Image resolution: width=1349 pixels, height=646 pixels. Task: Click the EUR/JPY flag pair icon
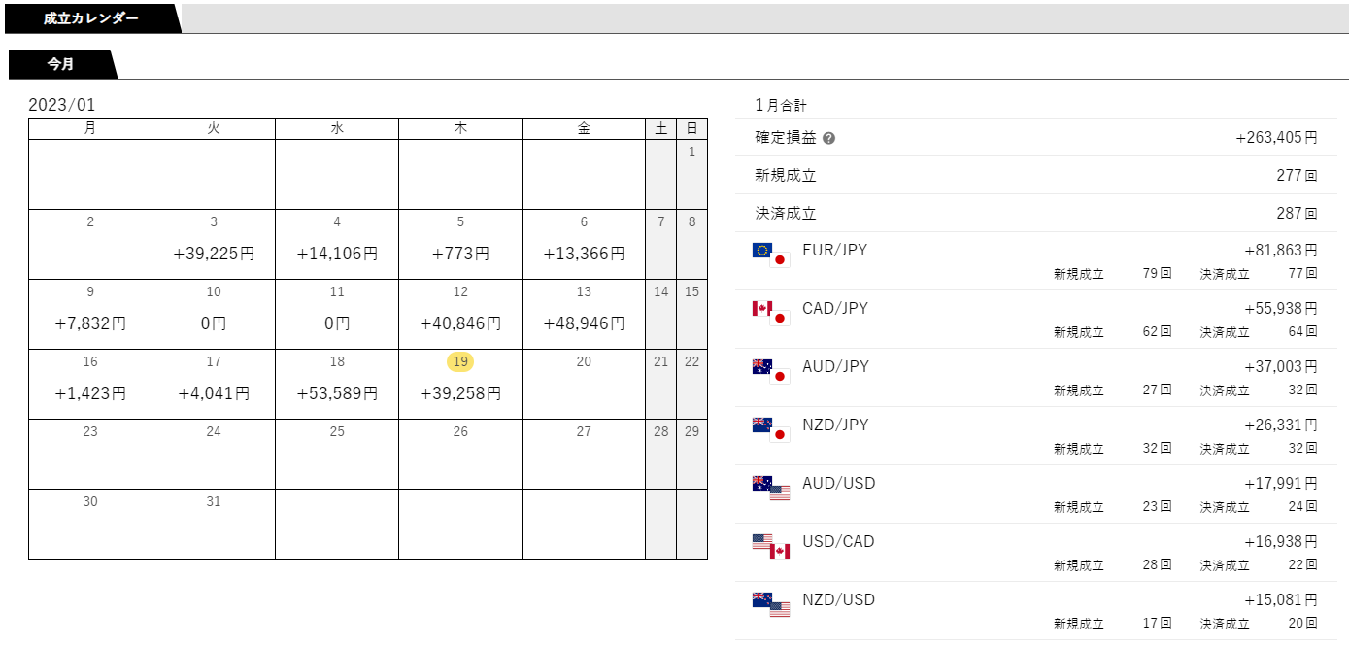pyautogui.click(x=771, y=255)
